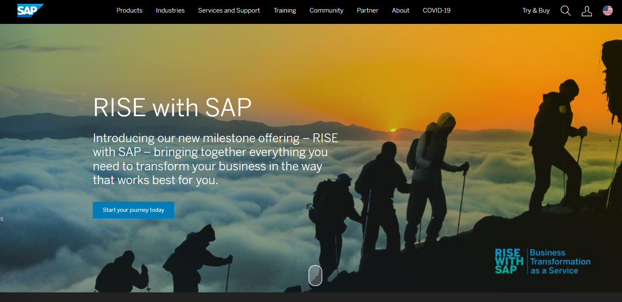This screenshot has height=302, width=622.
Task: Change country via the US flag icon
Action: coord(608,10)
